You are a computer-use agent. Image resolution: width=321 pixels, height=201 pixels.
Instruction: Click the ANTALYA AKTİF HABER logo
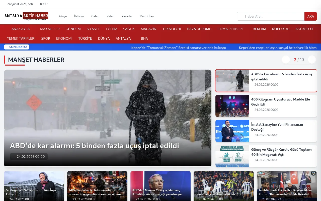[x=26, y=16]
